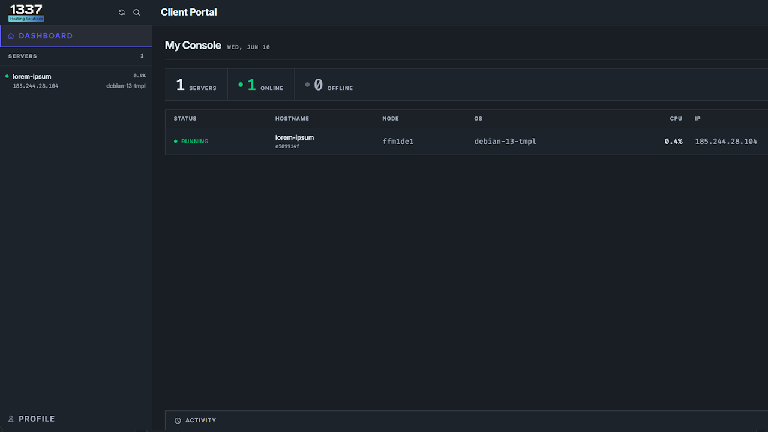Click the RUNNING status in table row
Viewport: 768px width, 432px height.
point(191,142)
